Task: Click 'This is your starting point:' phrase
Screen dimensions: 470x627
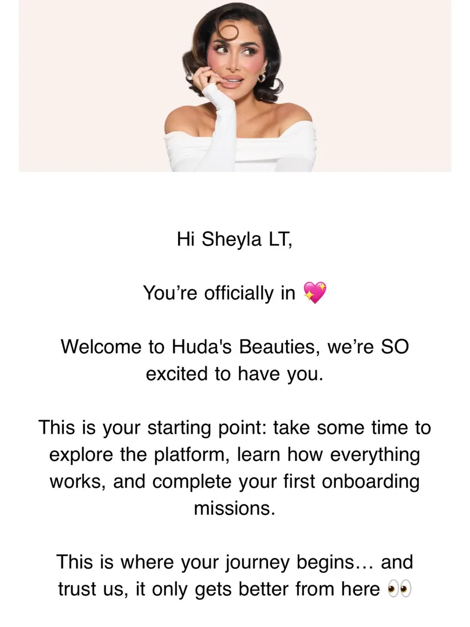Action: click(x=153, y=427)
